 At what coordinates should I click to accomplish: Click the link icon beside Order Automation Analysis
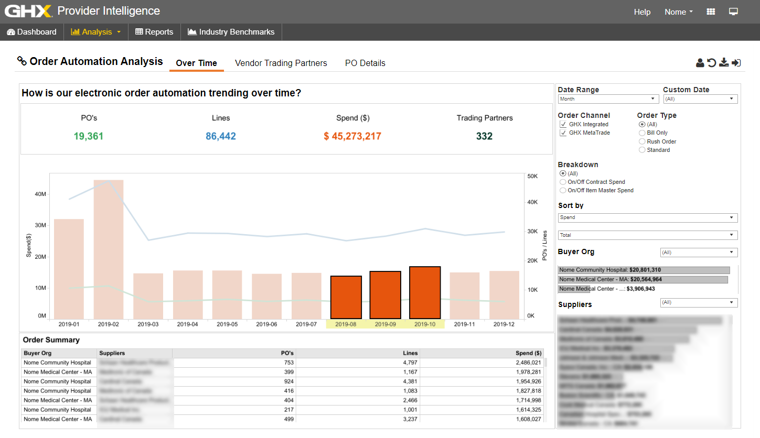(22, 61)
